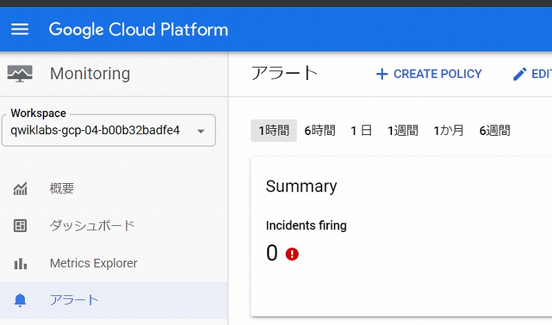552x325 pixels.
Task: Click the 概要 chart icon
Action: [x=20, y=189]
